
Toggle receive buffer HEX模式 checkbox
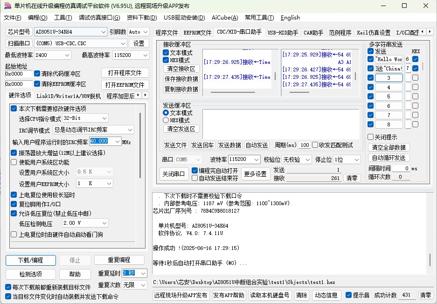point(166,60)
